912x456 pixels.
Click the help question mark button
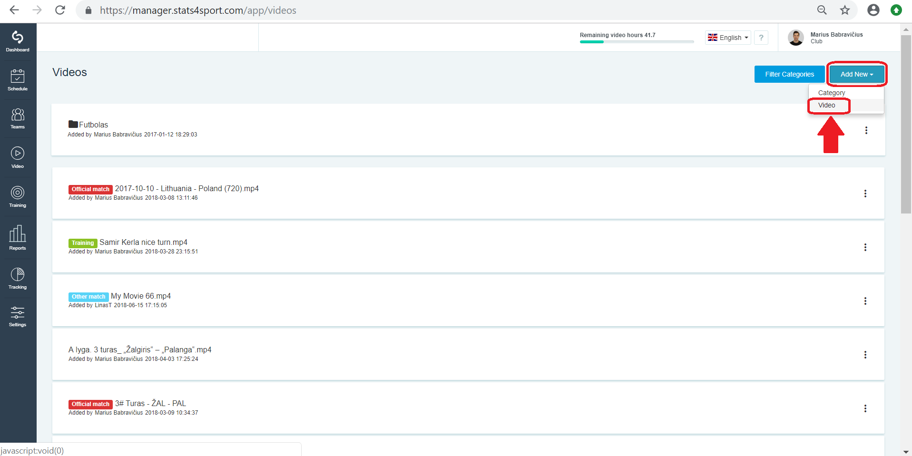pyautogui.click(x=761, y=38)
